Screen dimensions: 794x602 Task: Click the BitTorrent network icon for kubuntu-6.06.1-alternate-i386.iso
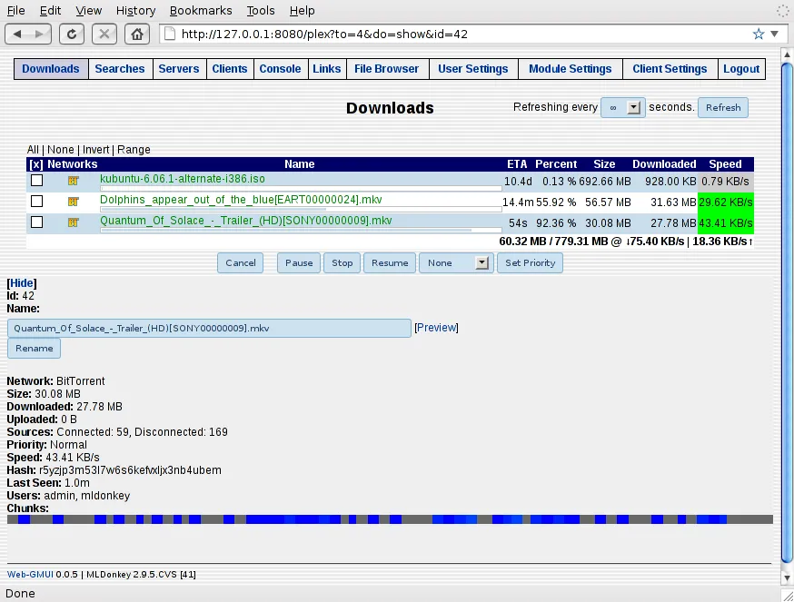point(73,181)
